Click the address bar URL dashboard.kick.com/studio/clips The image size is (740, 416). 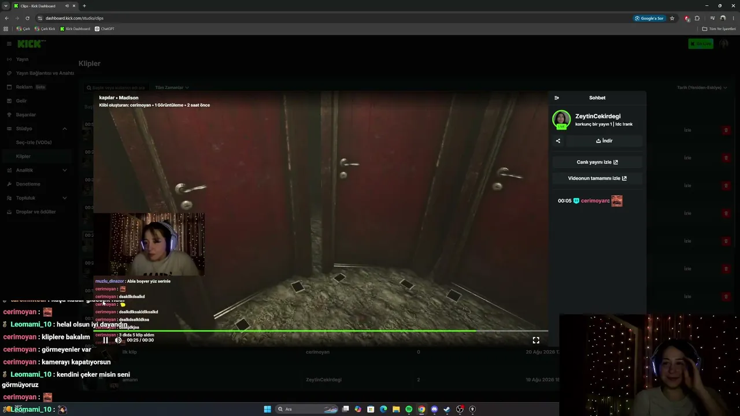(x=75, y=18)
